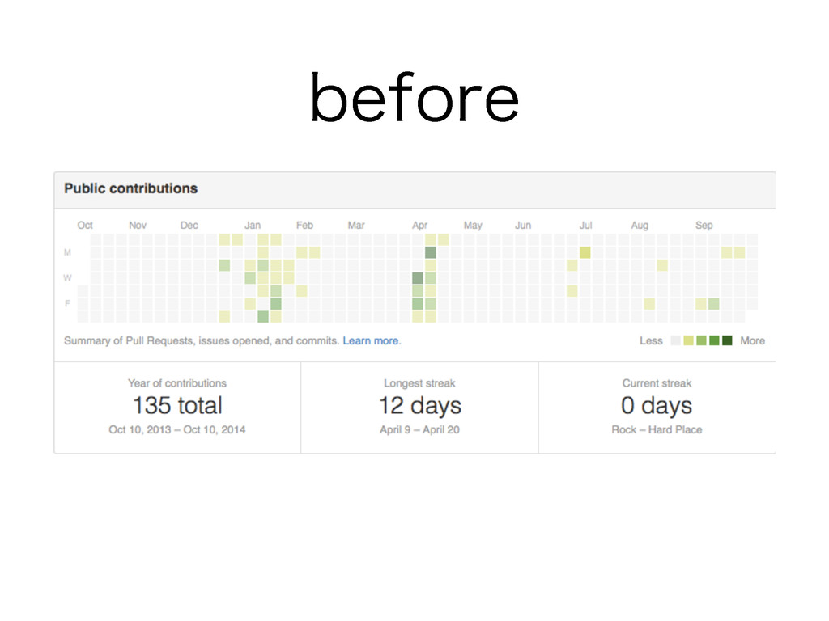Click the 135 total contributions stat

177,406
